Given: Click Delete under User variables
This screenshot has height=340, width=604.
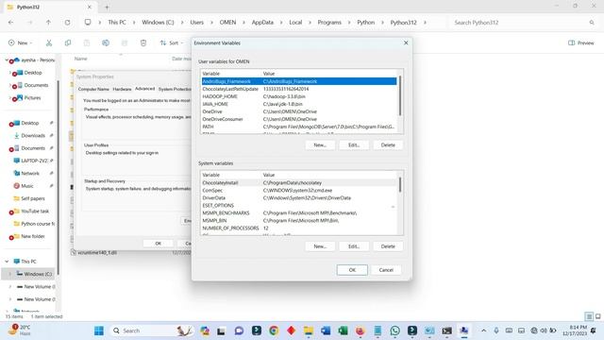Looking at the screenshot, I should (x=388, y=144).
